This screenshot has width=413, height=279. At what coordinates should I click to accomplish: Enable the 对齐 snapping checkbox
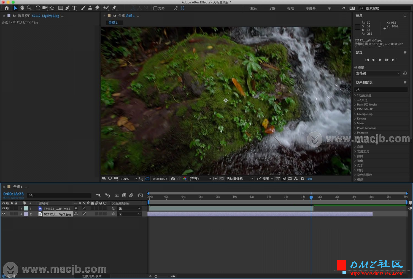pyautogui.click(x=155, y=8)
